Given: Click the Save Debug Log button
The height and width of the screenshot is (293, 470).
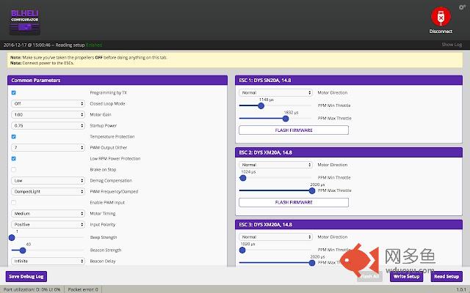Looking at the screenshot, I should coord(26,276).
